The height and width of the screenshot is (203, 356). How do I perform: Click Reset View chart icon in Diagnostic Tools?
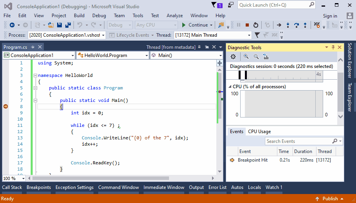click(266, 57)
